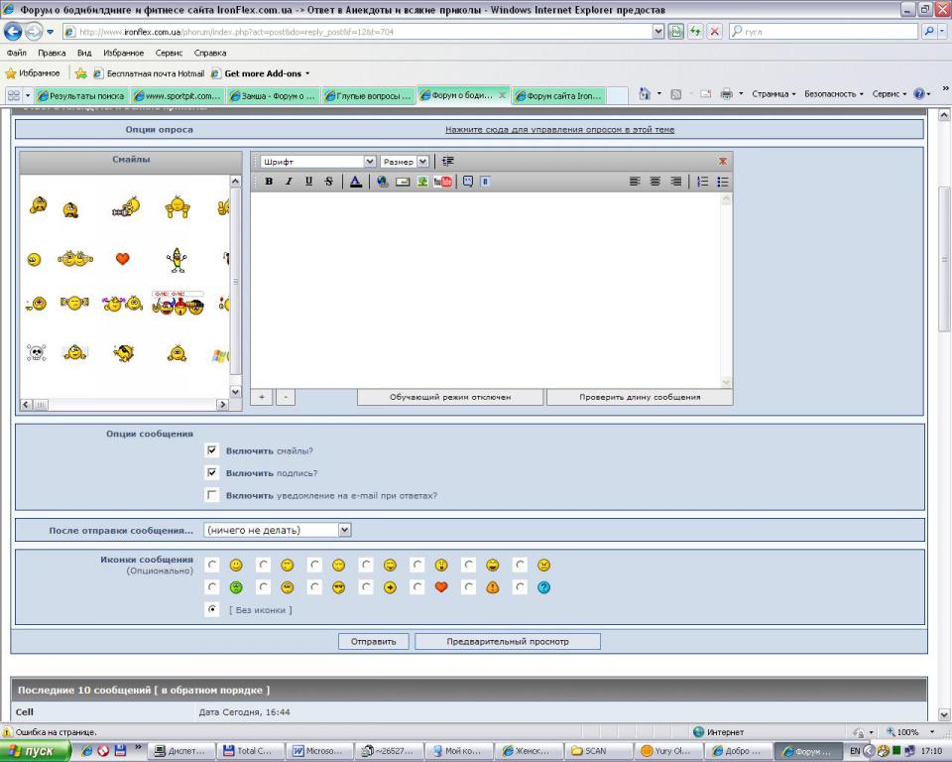Toggle bold formatting in the editor
Image resolution: width=952 pixels, height=762 pixels.
point(269,182)
